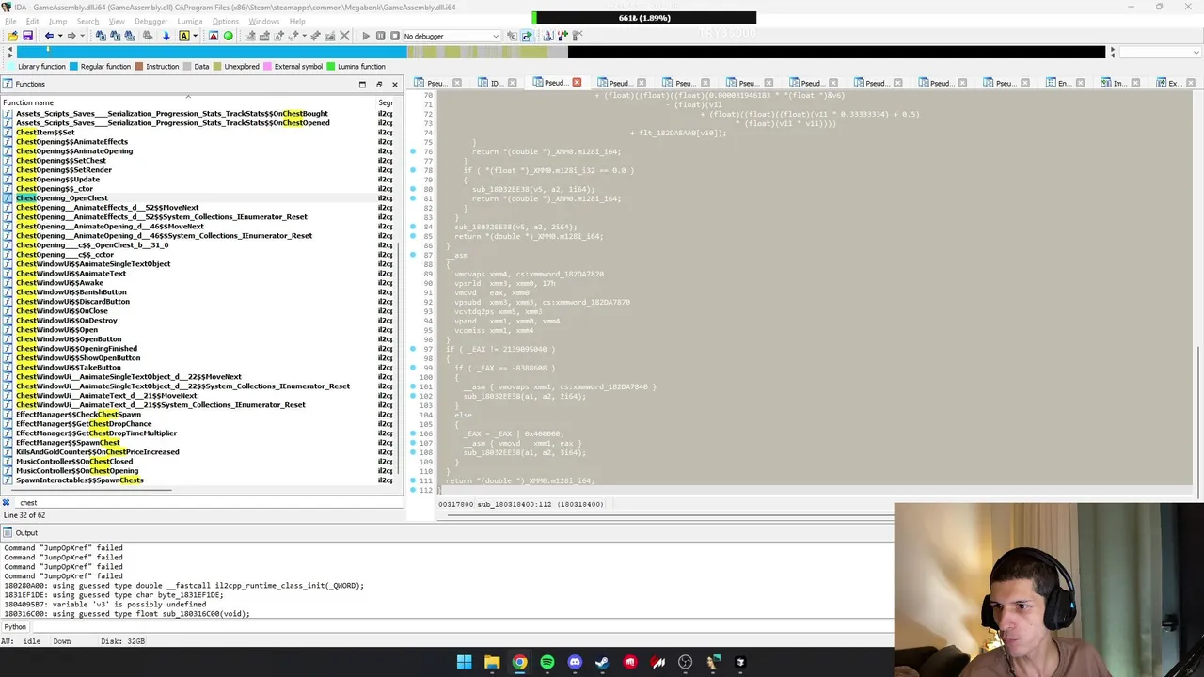Open Discord from the taskbar

575,662
